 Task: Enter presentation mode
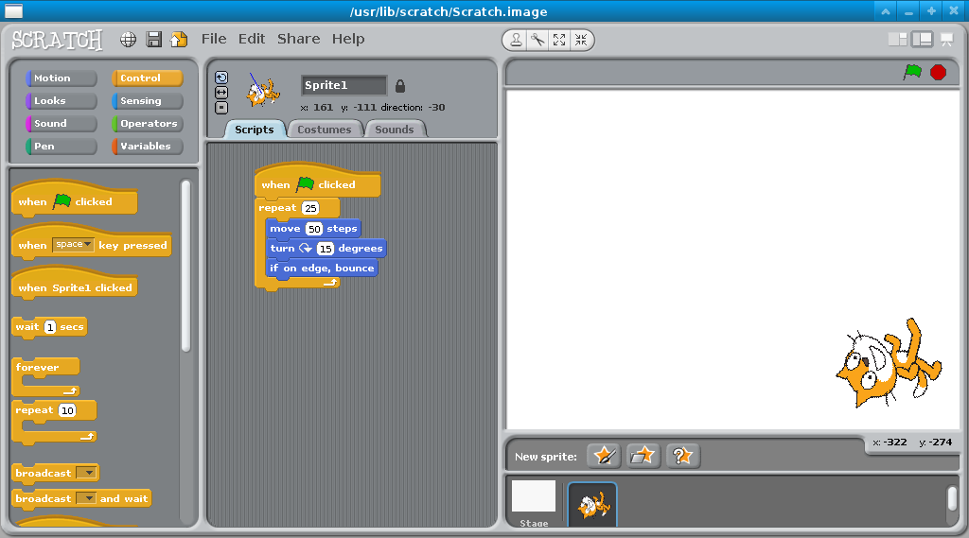coord(946,40)
